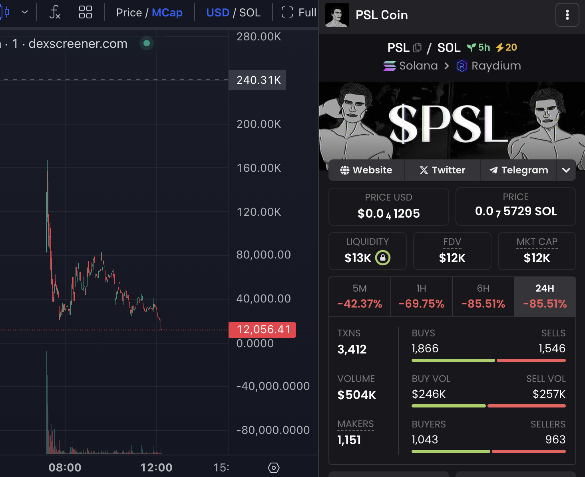Click the globe icon on Website button

click(x=345, y=170)
